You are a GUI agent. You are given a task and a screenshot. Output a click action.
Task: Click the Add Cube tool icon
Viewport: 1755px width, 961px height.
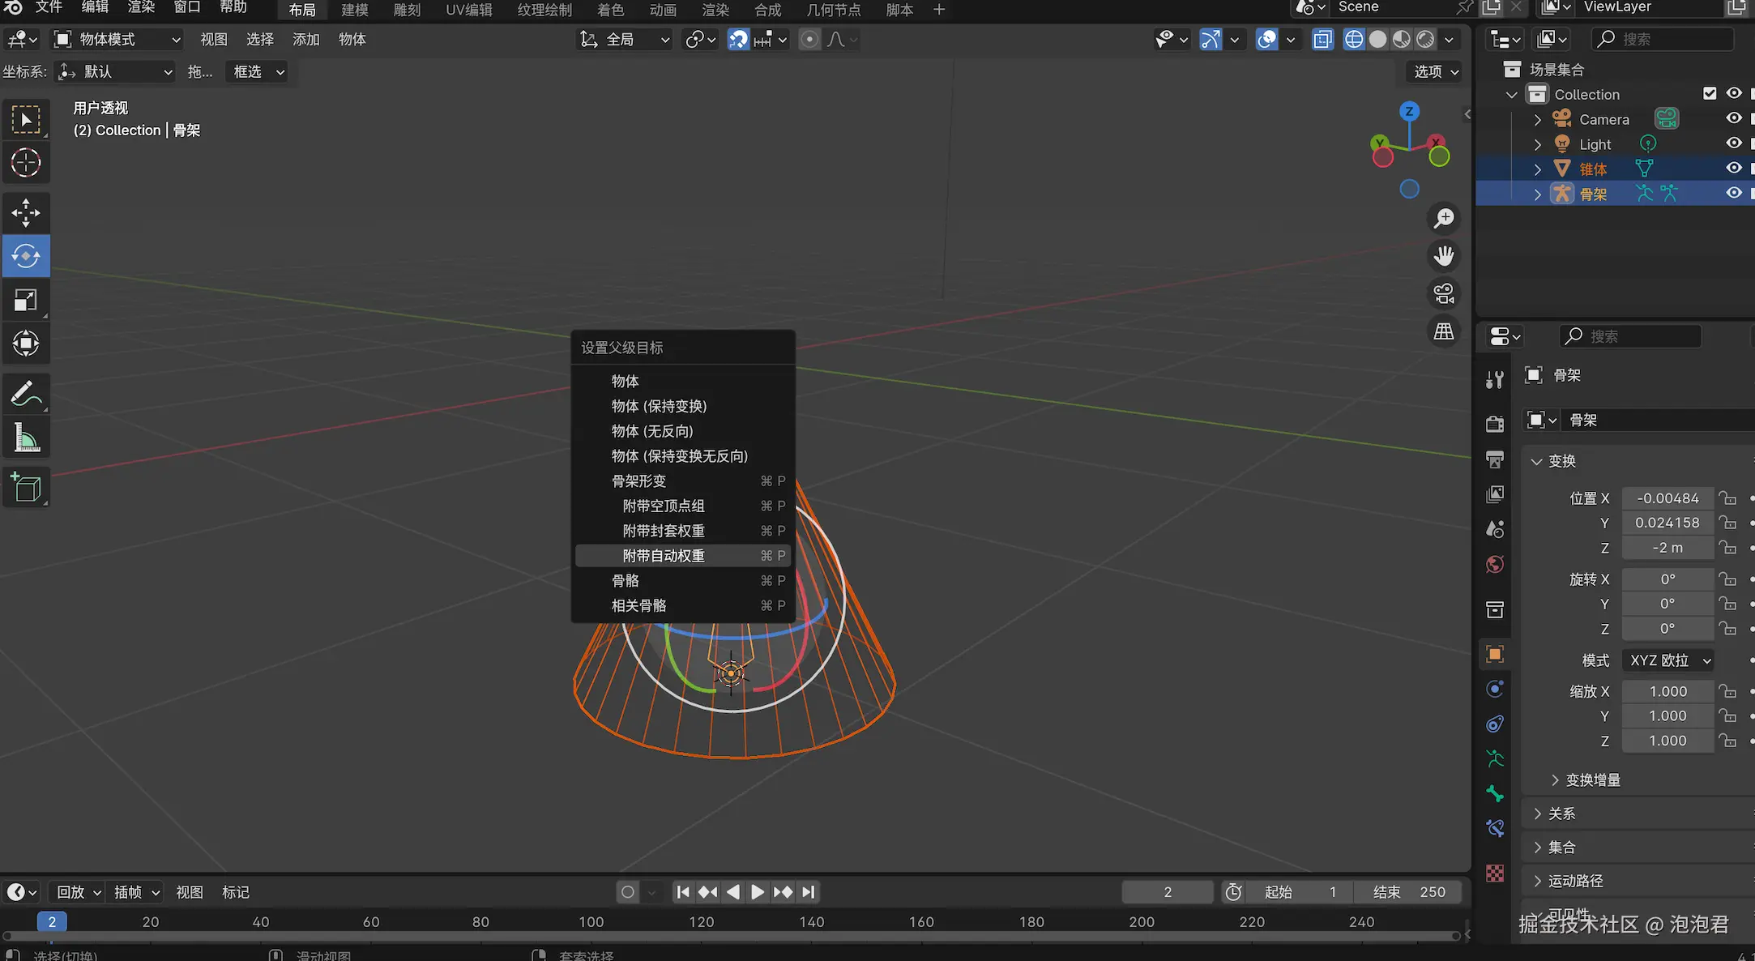[x=26, y=488]
